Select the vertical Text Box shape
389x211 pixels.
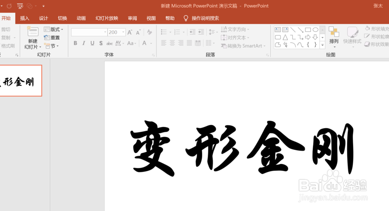coord(285,30)
